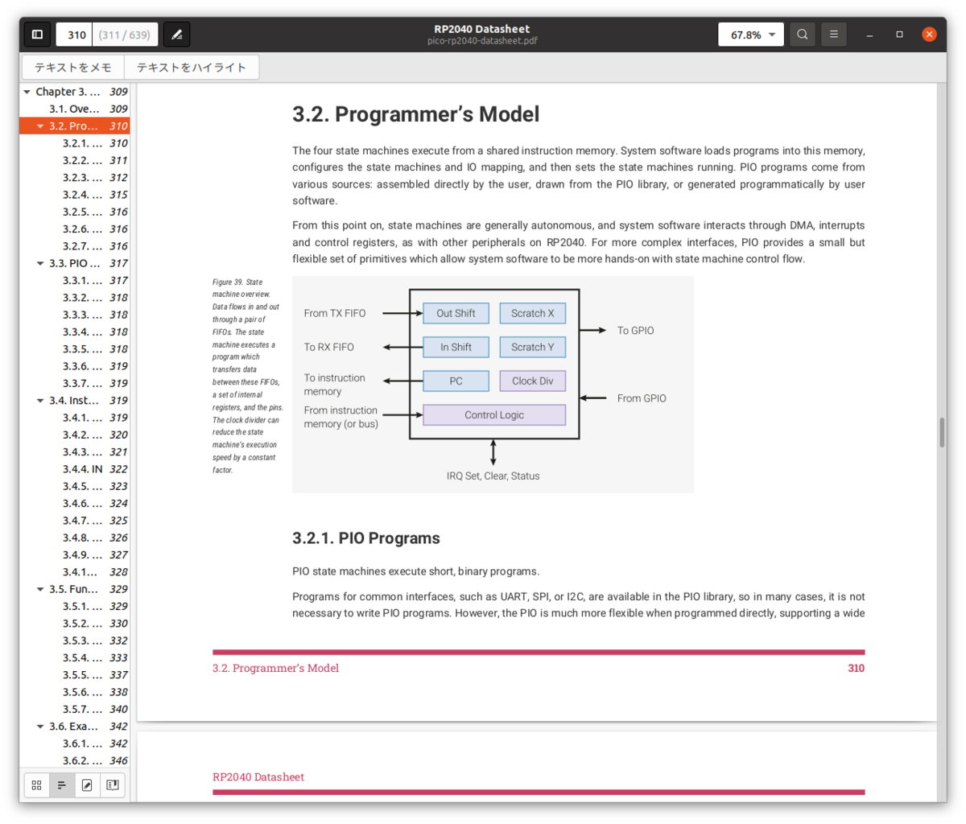Collapse the 3.5. Fun… outline section
The height and width of the screenshot is (824, 966).
pyautogui.click(x=40, y=589)
